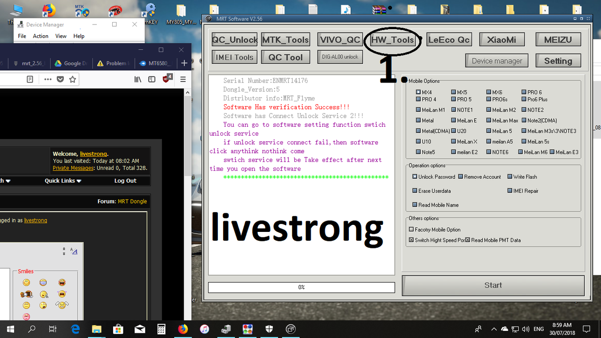Click the QC_Unlock button

point(235,40)
